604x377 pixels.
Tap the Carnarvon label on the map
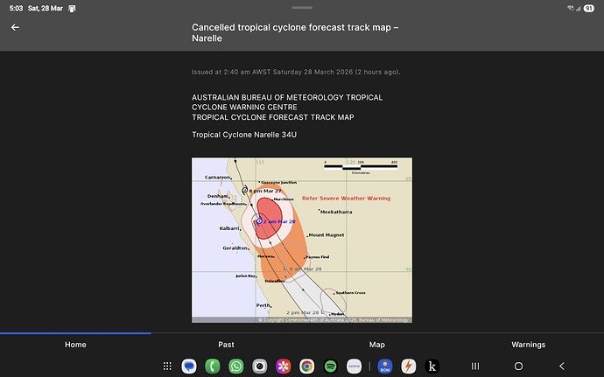tap(217, 178)
